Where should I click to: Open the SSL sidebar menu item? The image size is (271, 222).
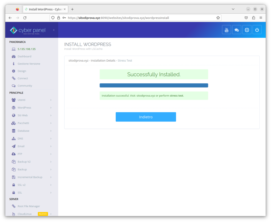[x=31, y=193]
